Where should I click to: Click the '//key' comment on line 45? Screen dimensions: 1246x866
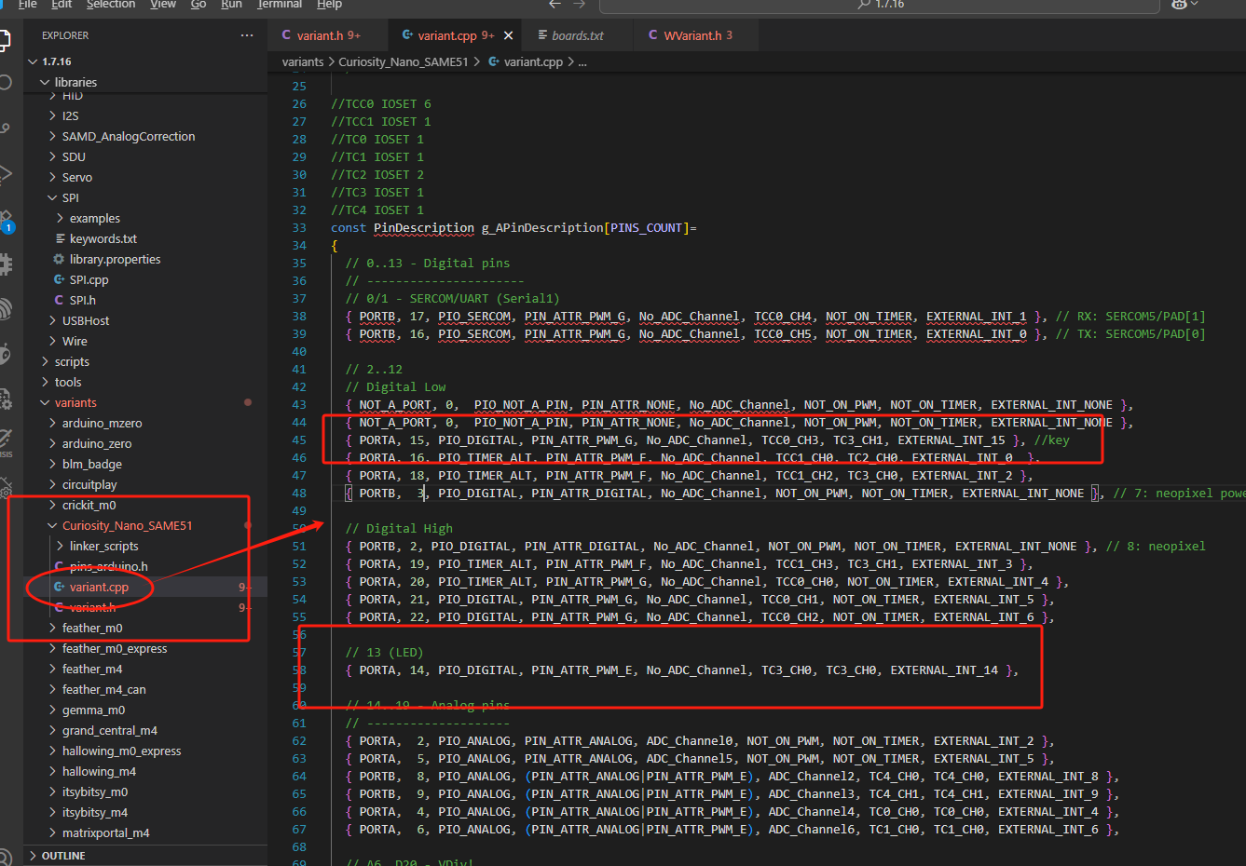pos(1052,440)
